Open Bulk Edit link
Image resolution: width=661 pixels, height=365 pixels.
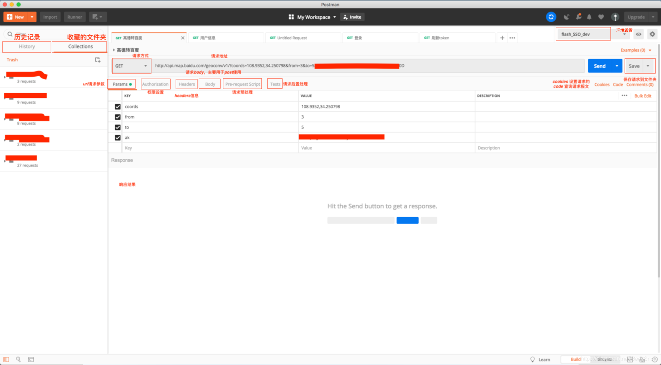(x=643, y=96)
